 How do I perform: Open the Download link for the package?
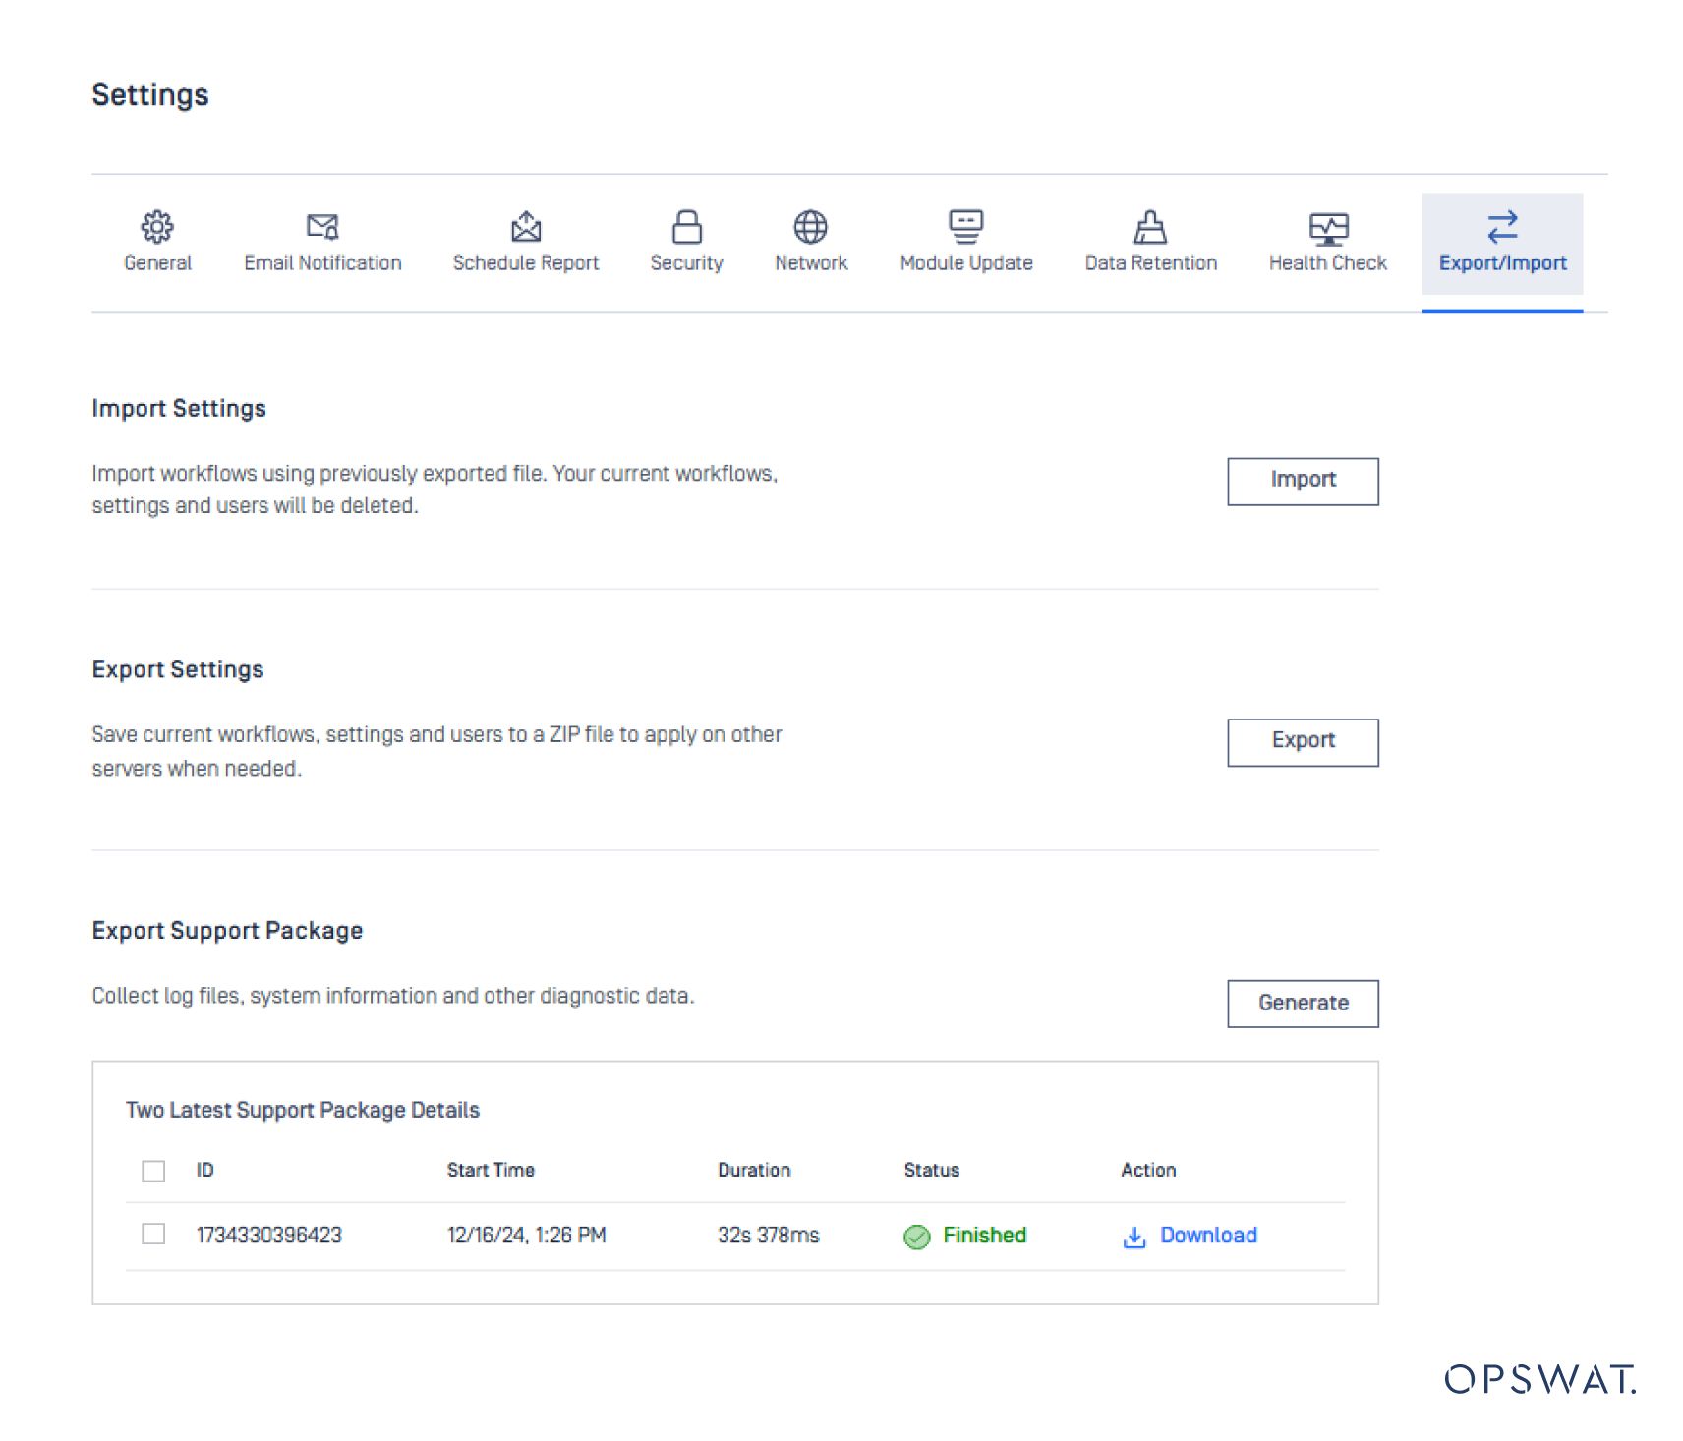[1208, 1236]
